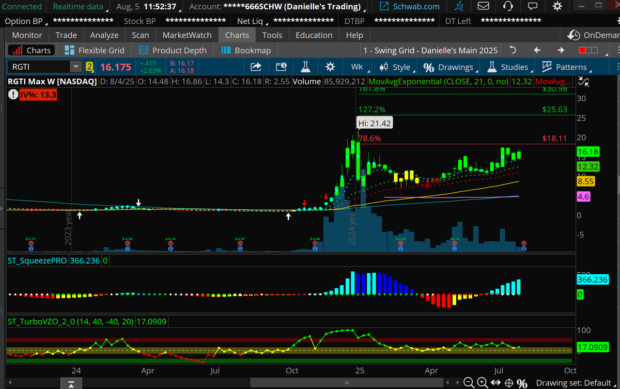Image resolution: width=620 pixels, height=389 pixels.
Task: Click the 127.2% Fibonacci level label
Action: [x=371, y=110]
